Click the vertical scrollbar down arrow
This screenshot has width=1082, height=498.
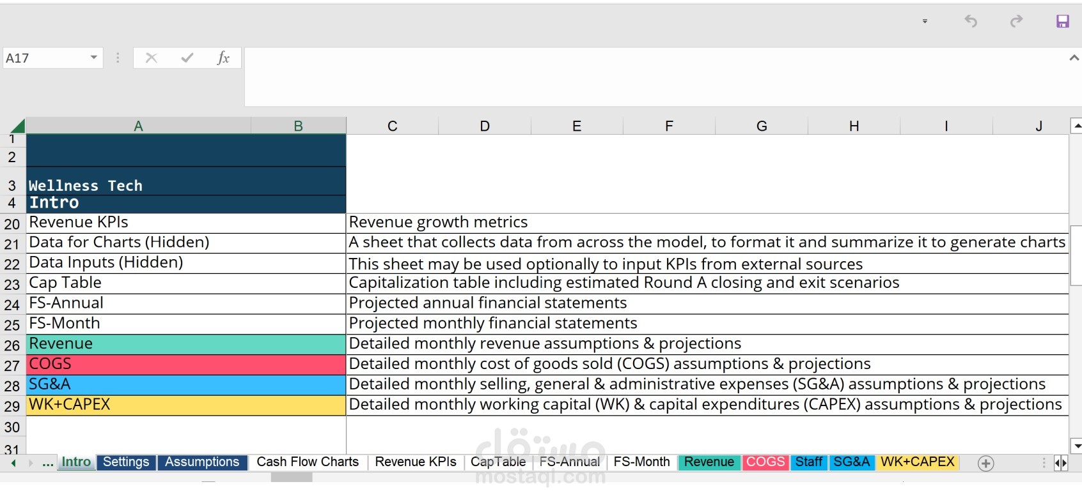tap(1077, 446)
